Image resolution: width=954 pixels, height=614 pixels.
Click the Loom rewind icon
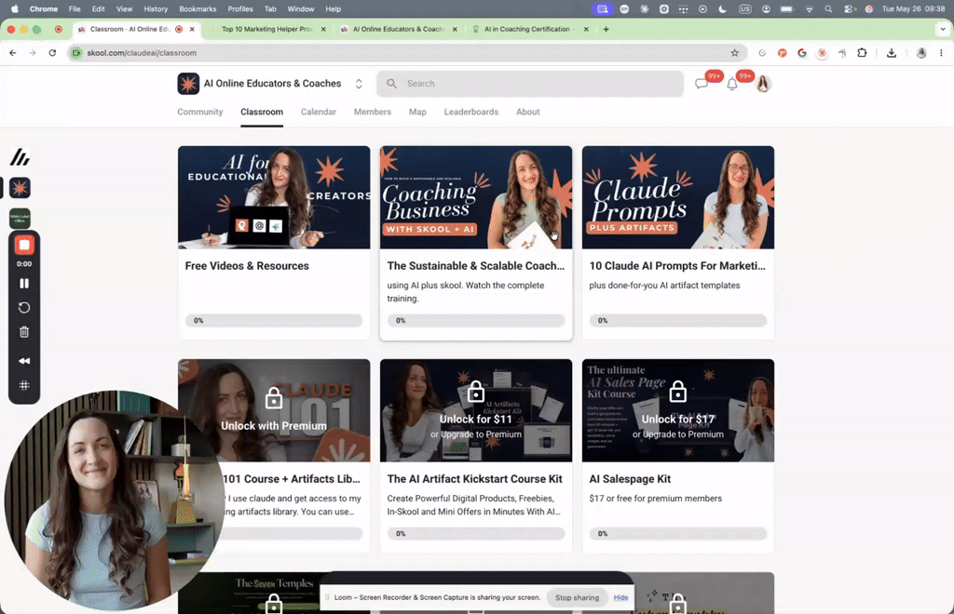[x=24, y=361]
